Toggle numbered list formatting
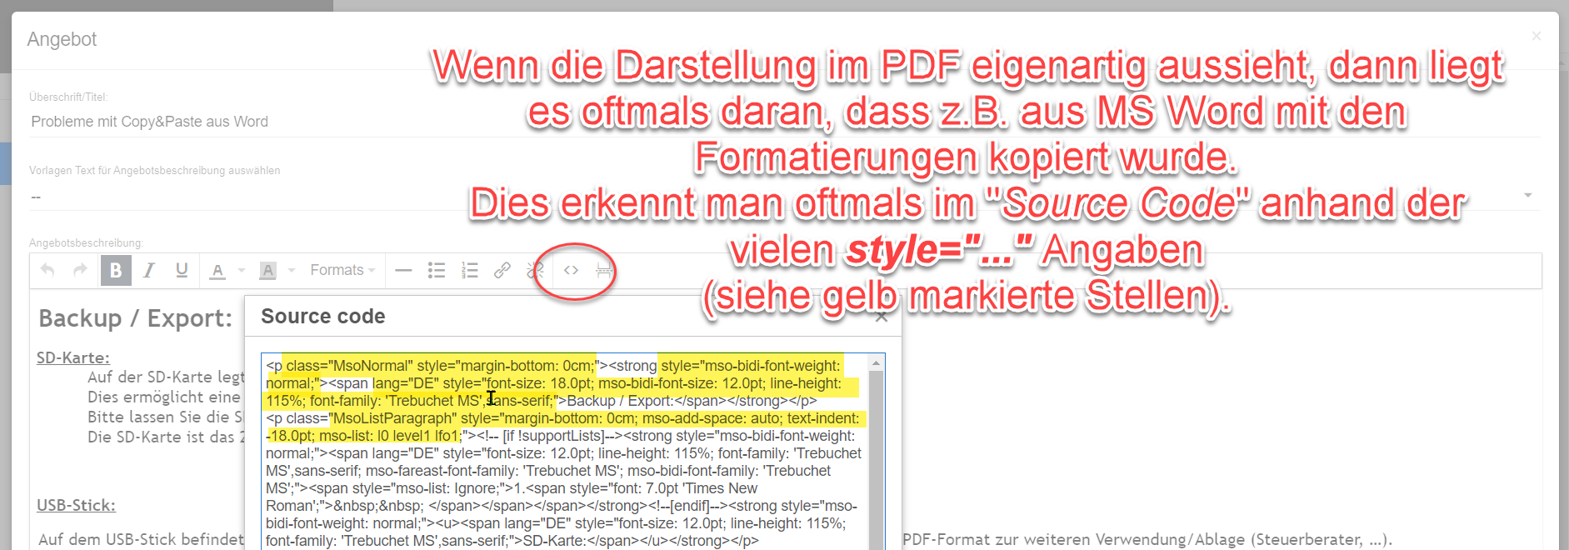 tap(470, 270)
